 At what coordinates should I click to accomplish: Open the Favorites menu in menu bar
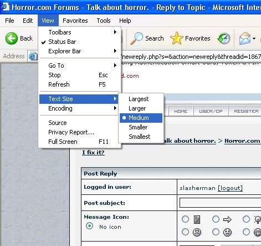point(75,21)
